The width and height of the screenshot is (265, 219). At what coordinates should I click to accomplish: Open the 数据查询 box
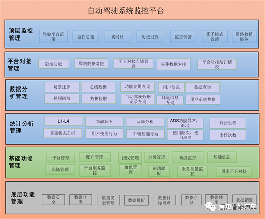202,87
